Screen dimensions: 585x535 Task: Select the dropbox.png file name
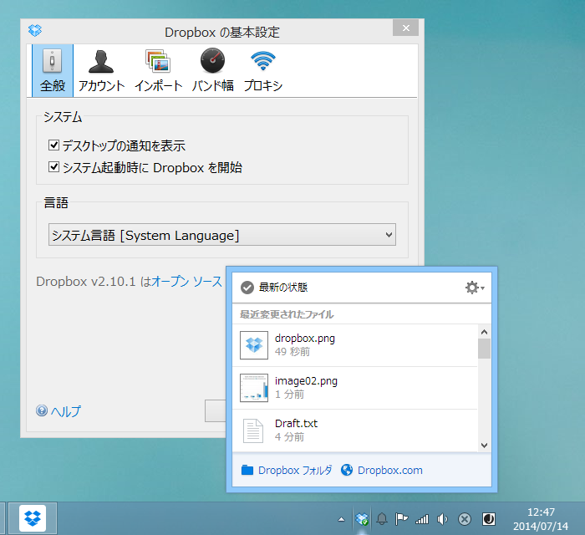point(305,339)
